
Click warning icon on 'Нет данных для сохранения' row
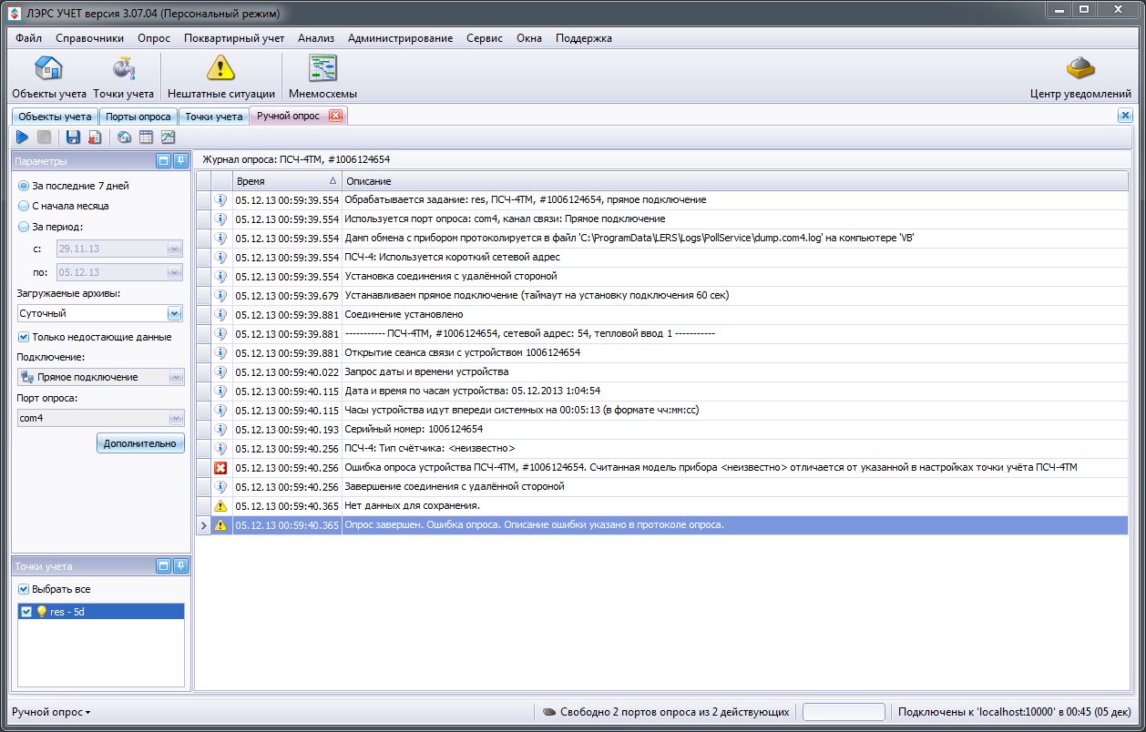pos(220,506)
